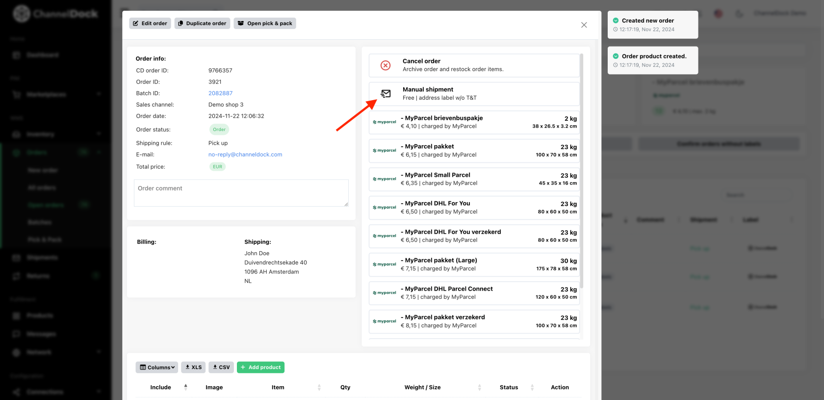The width and height of the screenshot is (824, 400).
Task: Export the products as CSV
Action: coord(221,367)
